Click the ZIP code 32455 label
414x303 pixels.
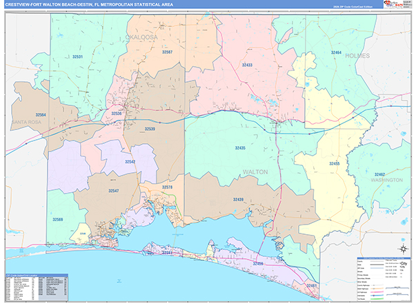click(335, 163)
